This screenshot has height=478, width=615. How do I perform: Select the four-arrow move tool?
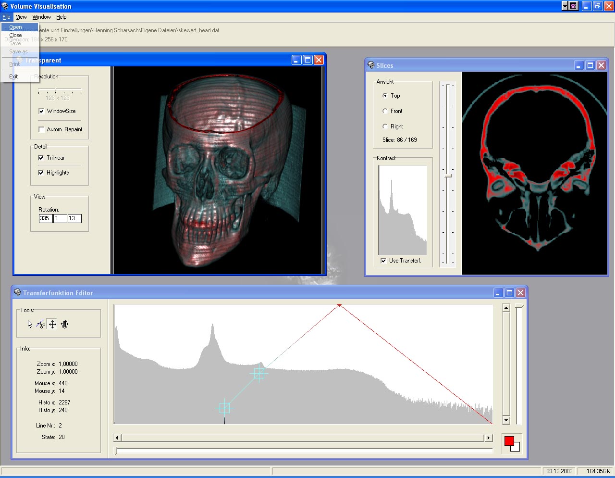coord(52,324)
